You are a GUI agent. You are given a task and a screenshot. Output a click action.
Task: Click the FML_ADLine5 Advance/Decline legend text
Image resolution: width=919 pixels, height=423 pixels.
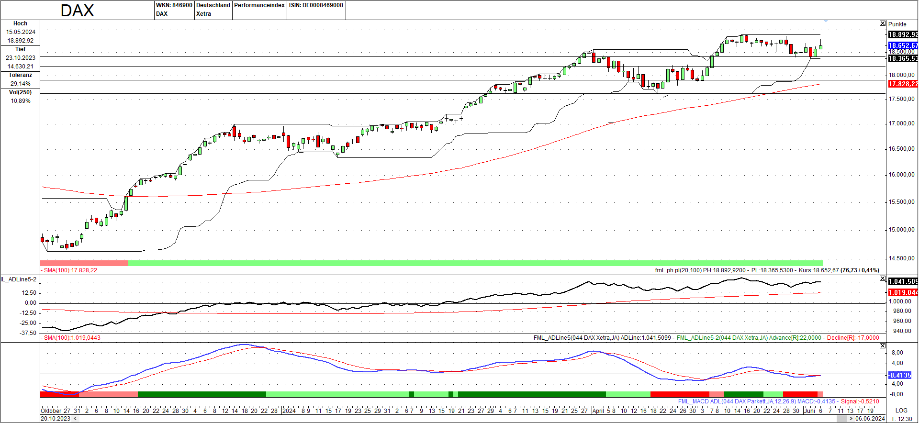(706, 338)
